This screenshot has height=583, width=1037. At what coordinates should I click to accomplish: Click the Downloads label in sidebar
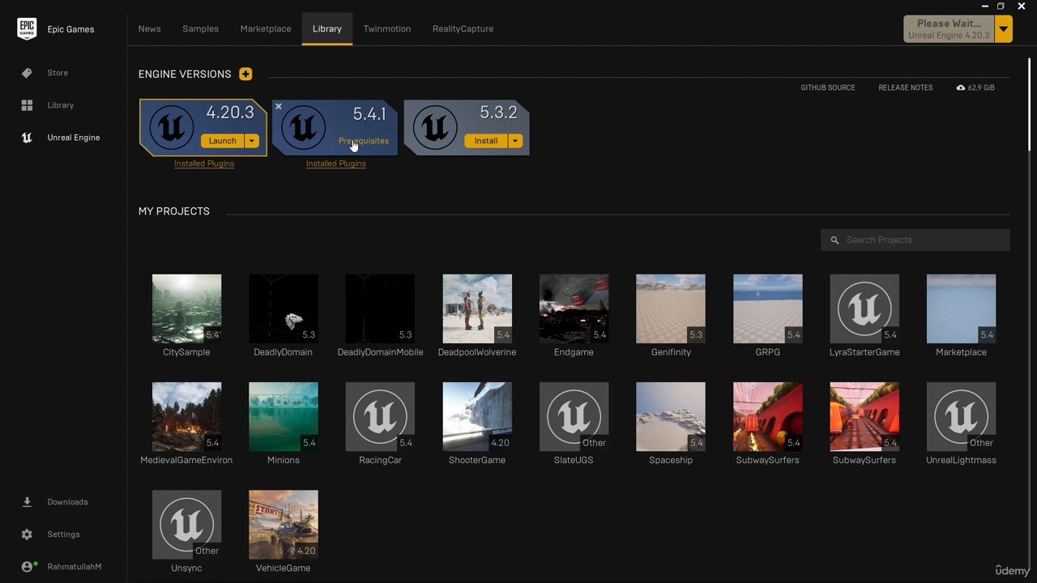[x=67, y=502]
